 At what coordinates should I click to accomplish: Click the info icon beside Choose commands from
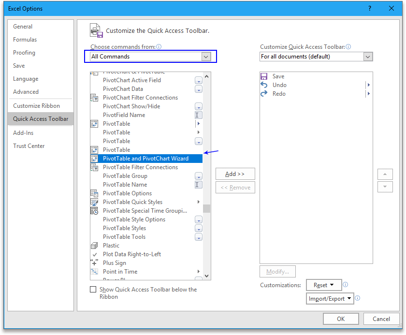coord(159,46)
